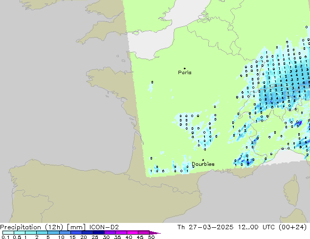Click the '(00+24)' forecast offset text
This screenshot has width=310, height=239.
292,227
